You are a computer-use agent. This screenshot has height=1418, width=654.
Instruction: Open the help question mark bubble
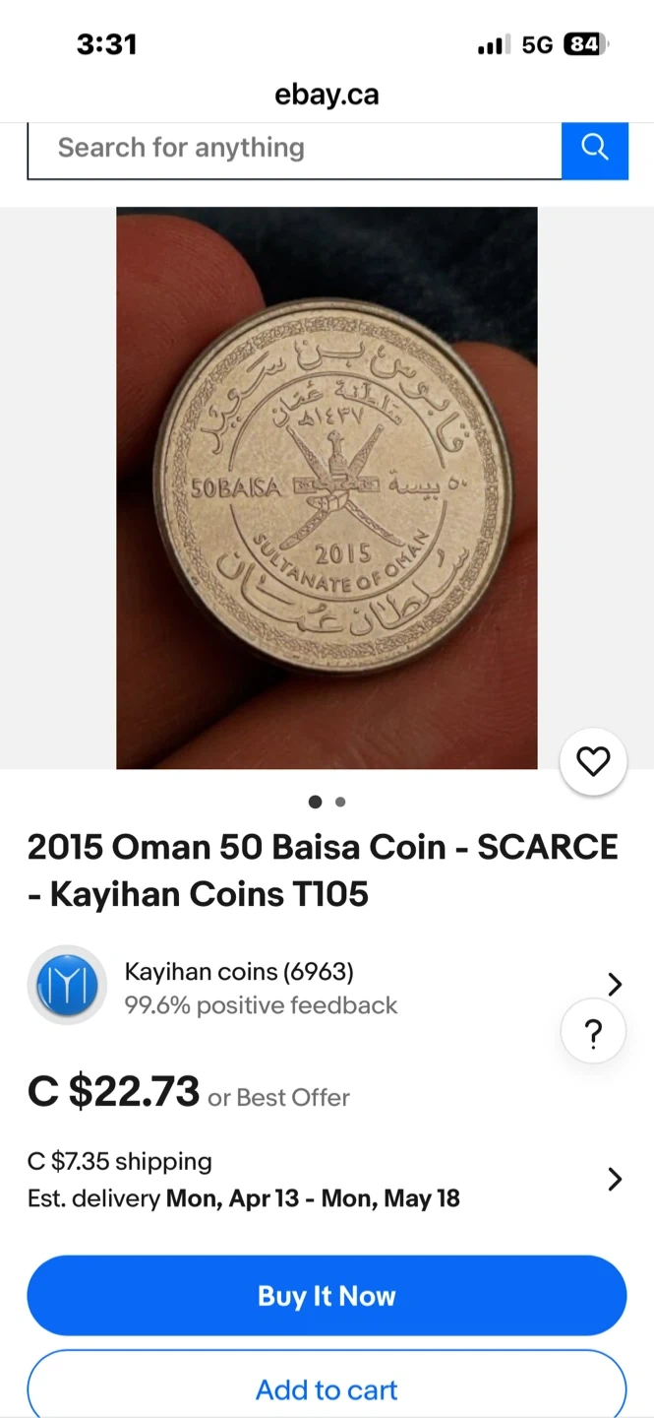(x=593, y=1033)
